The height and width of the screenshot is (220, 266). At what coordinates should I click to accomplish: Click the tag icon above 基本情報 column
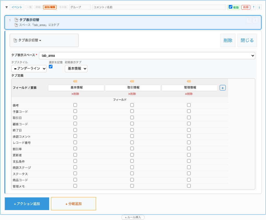point(75,81)
